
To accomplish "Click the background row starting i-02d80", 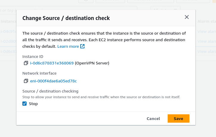I will (x=8, y=41).
